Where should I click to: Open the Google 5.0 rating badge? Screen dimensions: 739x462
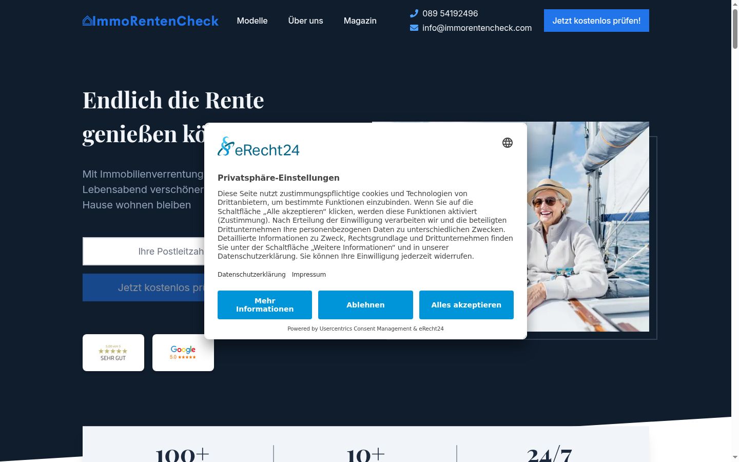(x=183, y=353)
